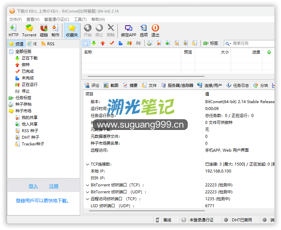281x230 pixels.
Task: Select 已完成 in the sidebar tree
Action: pos(28,71)
